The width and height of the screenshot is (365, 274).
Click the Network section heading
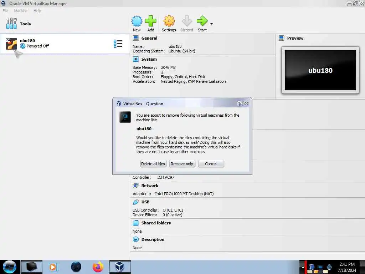point(150,186)
